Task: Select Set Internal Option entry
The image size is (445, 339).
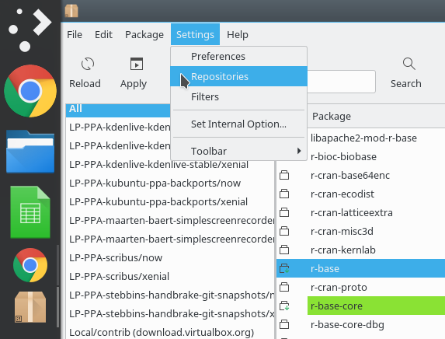Action: point(238,124)
